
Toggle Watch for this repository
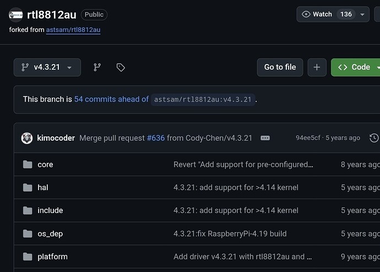pyautogui.click(x=317, y=14)
